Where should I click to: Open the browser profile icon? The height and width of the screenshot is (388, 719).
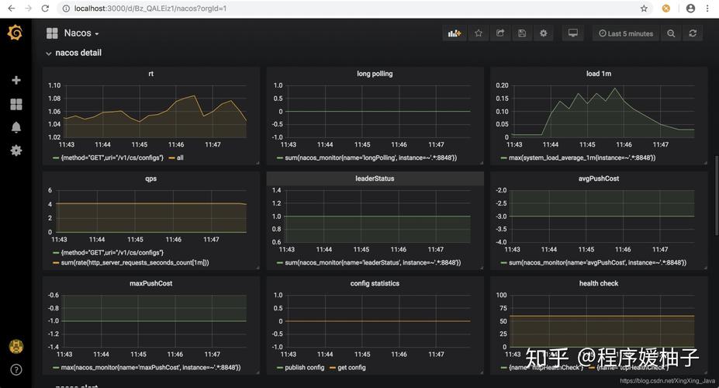(690, 9)
